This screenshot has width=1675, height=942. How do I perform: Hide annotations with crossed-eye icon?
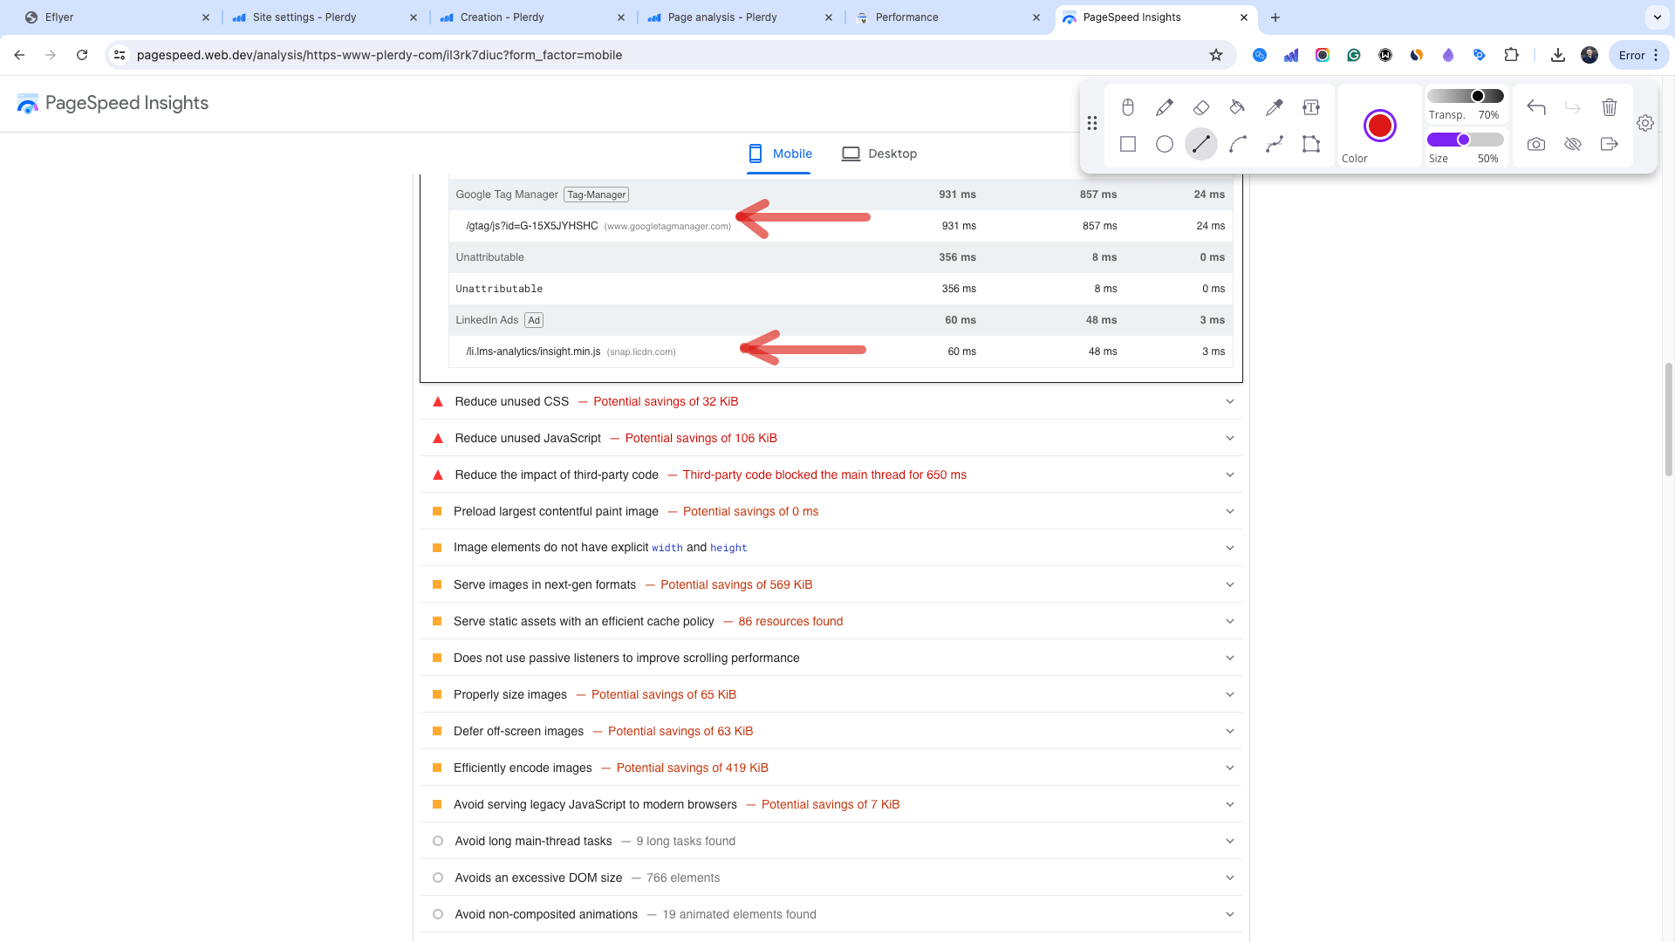click(1573, 144)
